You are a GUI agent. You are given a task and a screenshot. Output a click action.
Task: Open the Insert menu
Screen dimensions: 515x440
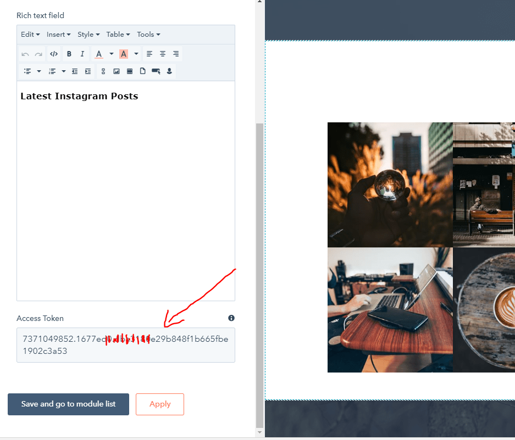pyautogui.click(x=58, y=34)
